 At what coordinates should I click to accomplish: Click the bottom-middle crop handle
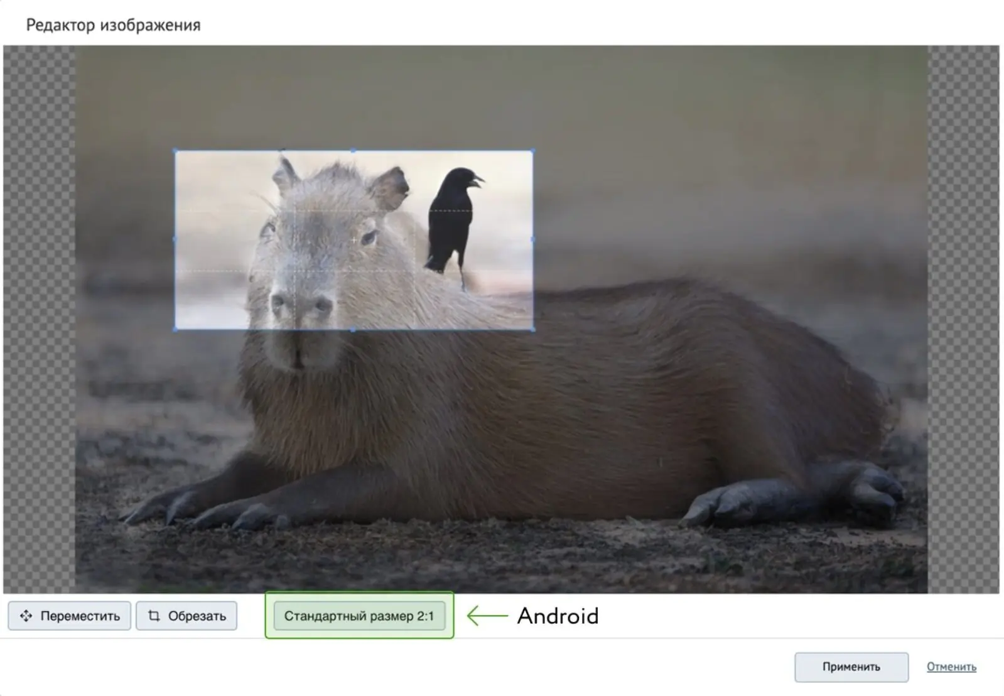click(x=354, y=329)
